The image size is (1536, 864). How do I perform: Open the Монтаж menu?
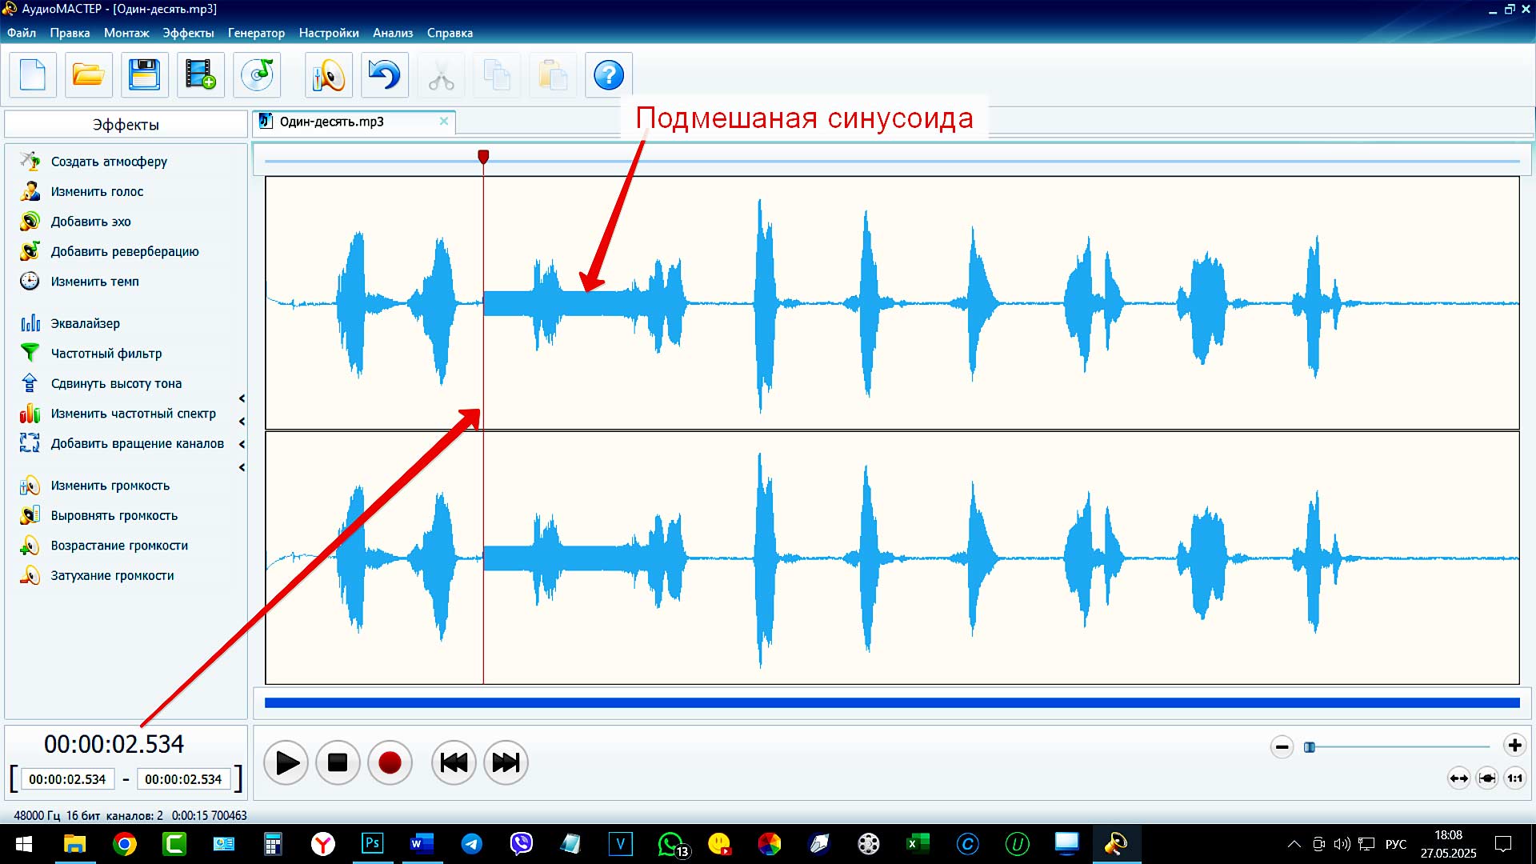126,33
